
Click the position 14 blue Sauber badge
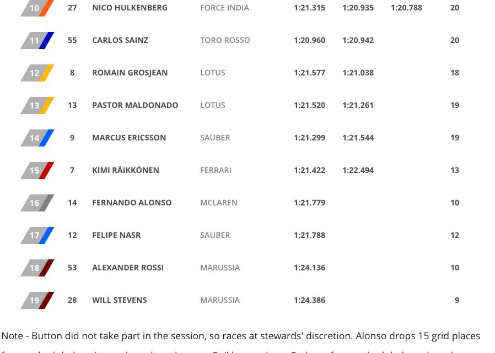(x=37, y=138)
